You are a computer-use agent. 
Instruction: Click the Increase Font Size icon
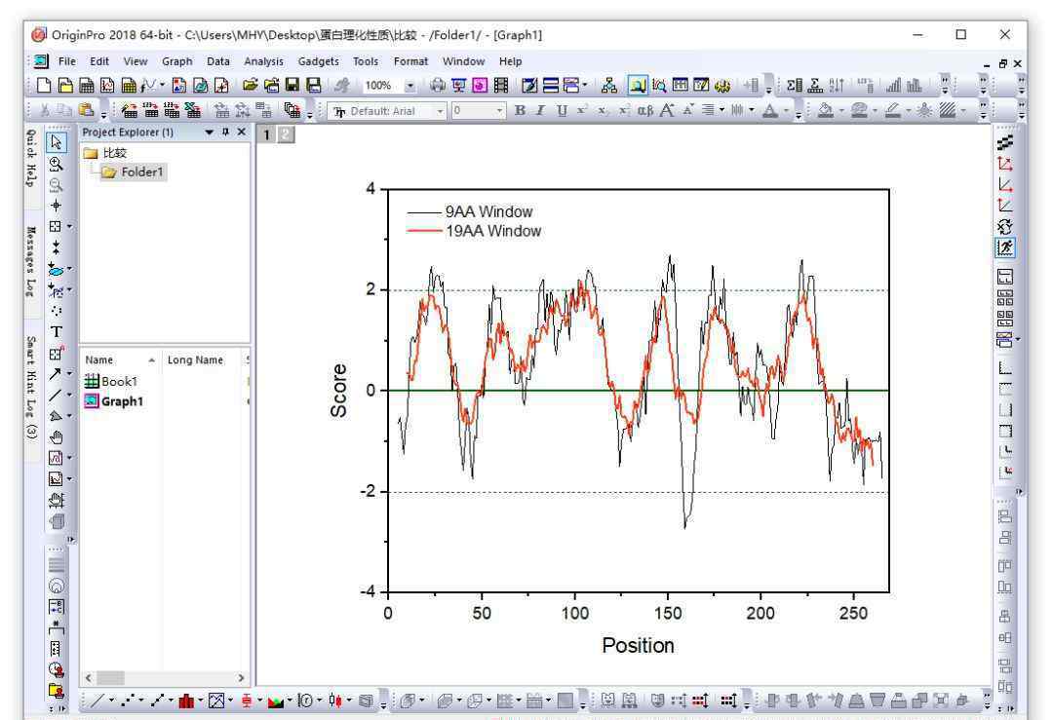click(x=667, y=111)
